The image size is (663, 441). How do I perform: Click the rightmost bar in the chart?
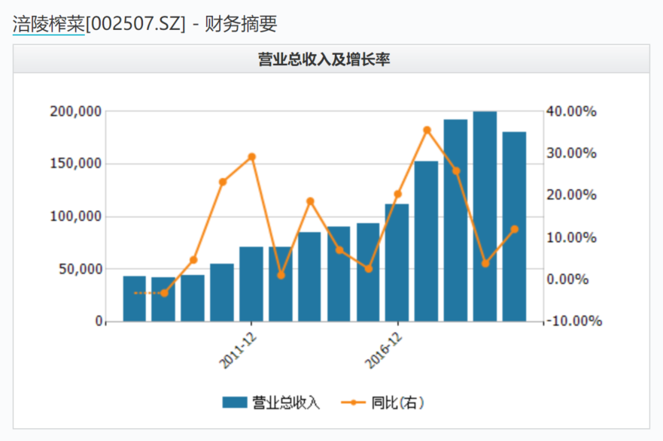(514, 227)
